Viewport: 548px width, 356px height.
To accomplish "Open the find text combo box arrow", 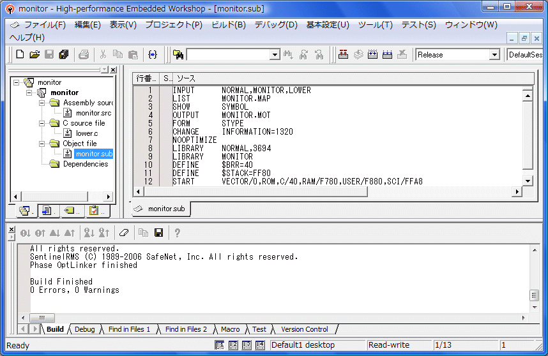I will pos(275,55).
